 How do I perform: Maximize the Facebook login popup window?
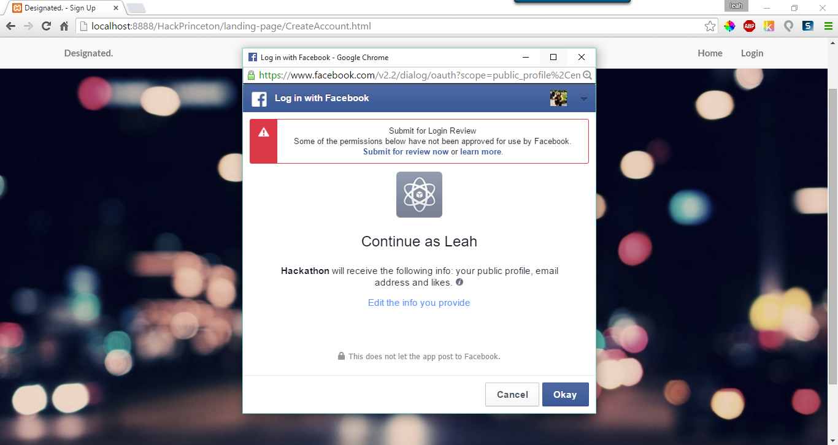[553, 57]
